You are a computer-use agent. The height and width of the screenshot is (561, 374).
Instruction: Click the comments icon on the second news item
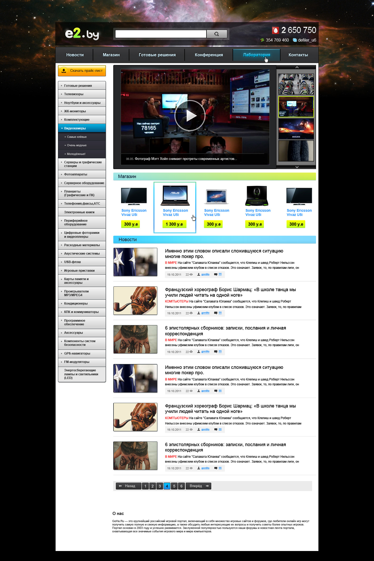[216, 313]
